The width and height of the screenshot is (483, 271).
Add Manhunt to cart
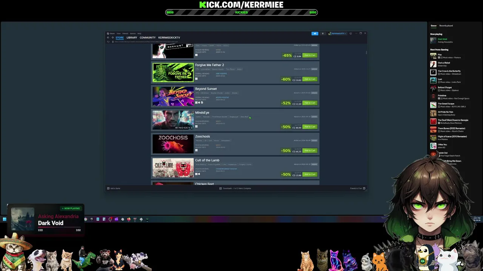pos(310,55)
